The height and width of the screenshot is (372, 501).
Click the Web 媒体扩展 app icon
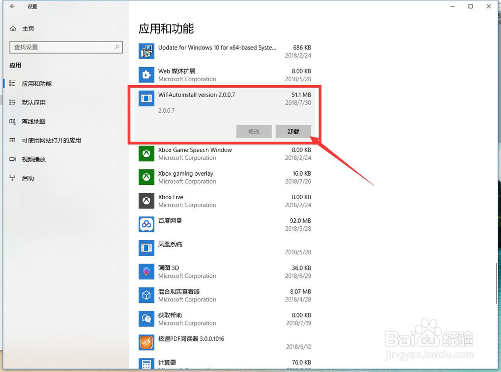[x=146, y=75]
